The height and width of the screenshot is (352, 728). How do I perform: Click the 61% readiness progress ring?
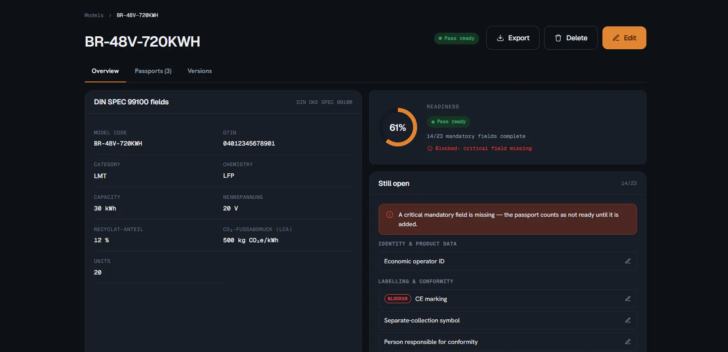(x=398, y=127)
